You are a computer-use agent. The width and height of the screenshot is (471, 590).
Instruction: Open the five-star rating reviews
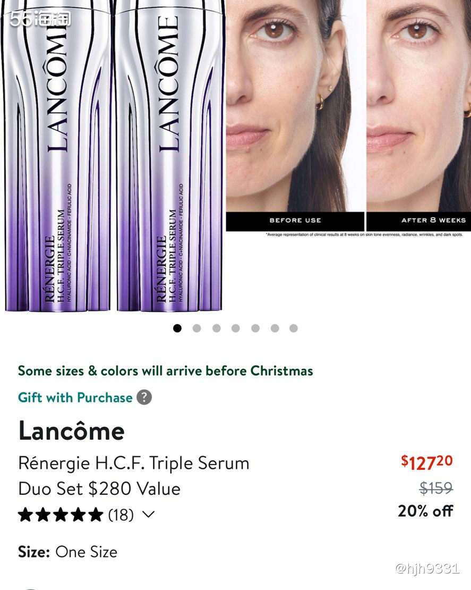coord(60,515)
